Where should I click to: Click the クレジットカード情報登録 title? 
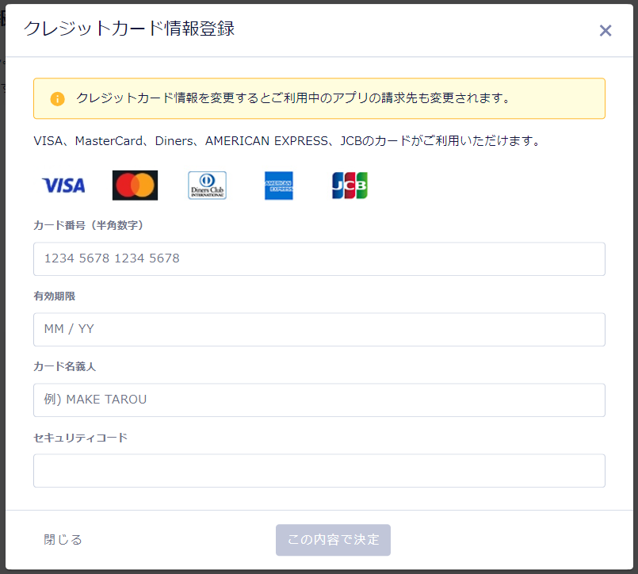[x=129, y=29]
